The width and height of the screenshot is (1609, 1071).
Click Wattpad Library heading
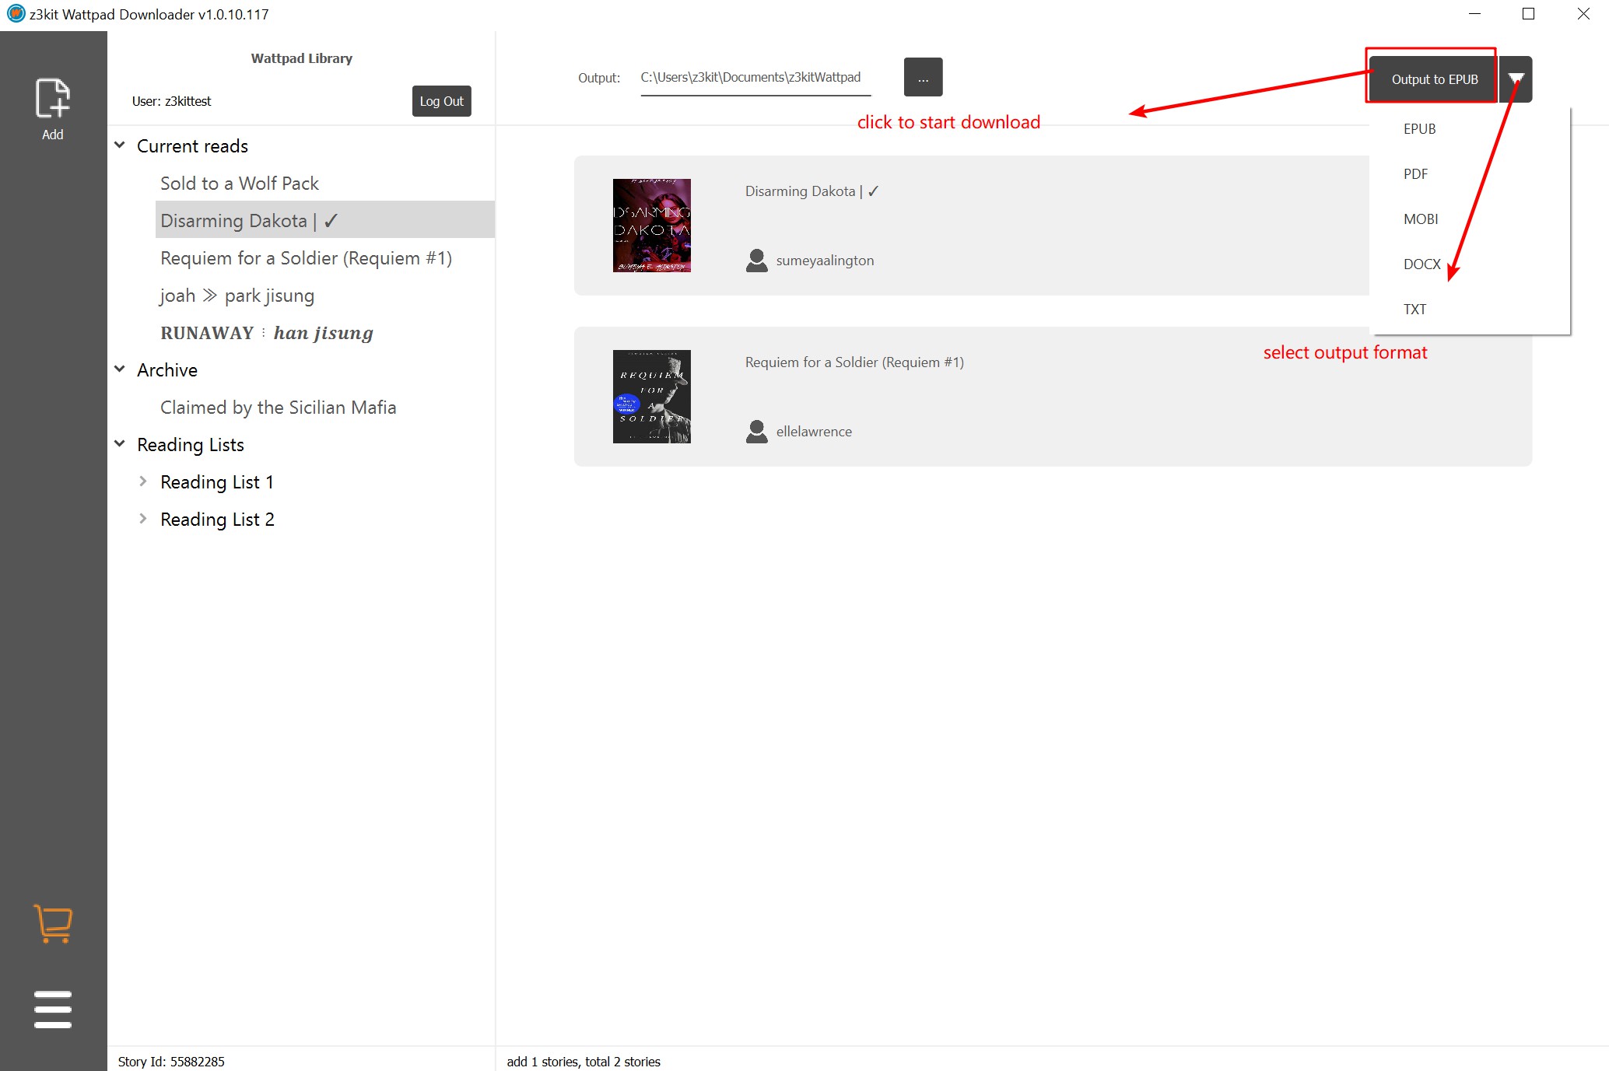tap(301, 58)
